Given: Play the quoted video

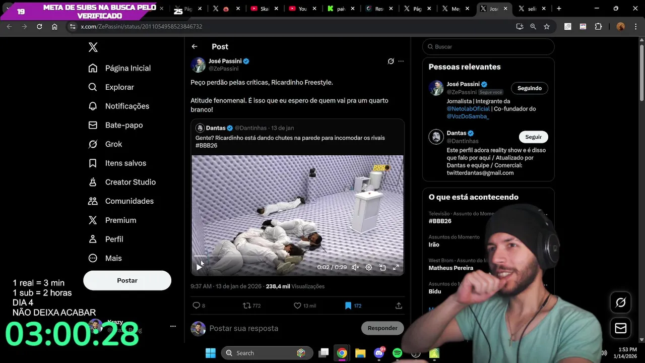Looking at the screenshot, I should pyautogui.click(x=199, y=267).
